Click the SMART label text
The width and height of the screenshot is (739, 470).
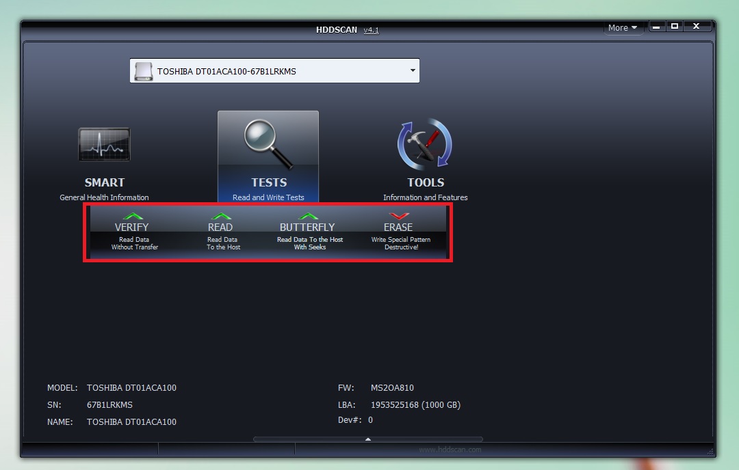pyautogui.click(x=105, y=182)
